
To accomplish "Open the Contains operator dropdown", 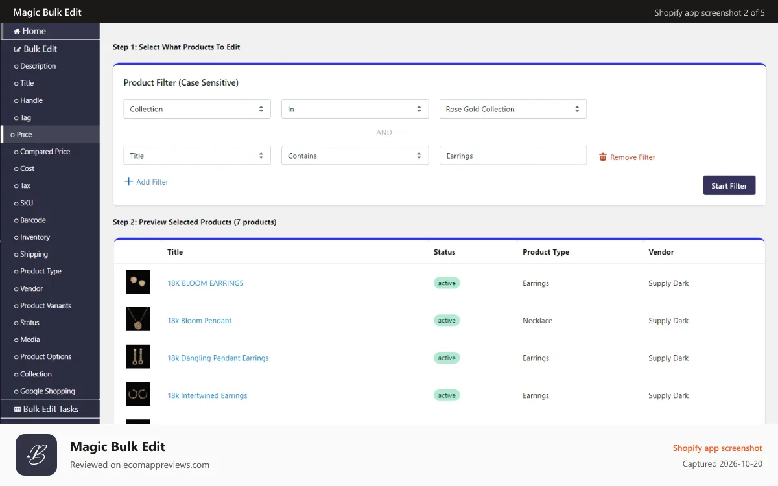I will pyautogui.click(x=355, y=156).
